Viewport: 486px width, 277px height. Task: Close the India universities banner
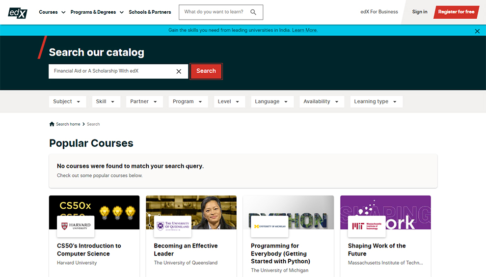pos(477,31)
